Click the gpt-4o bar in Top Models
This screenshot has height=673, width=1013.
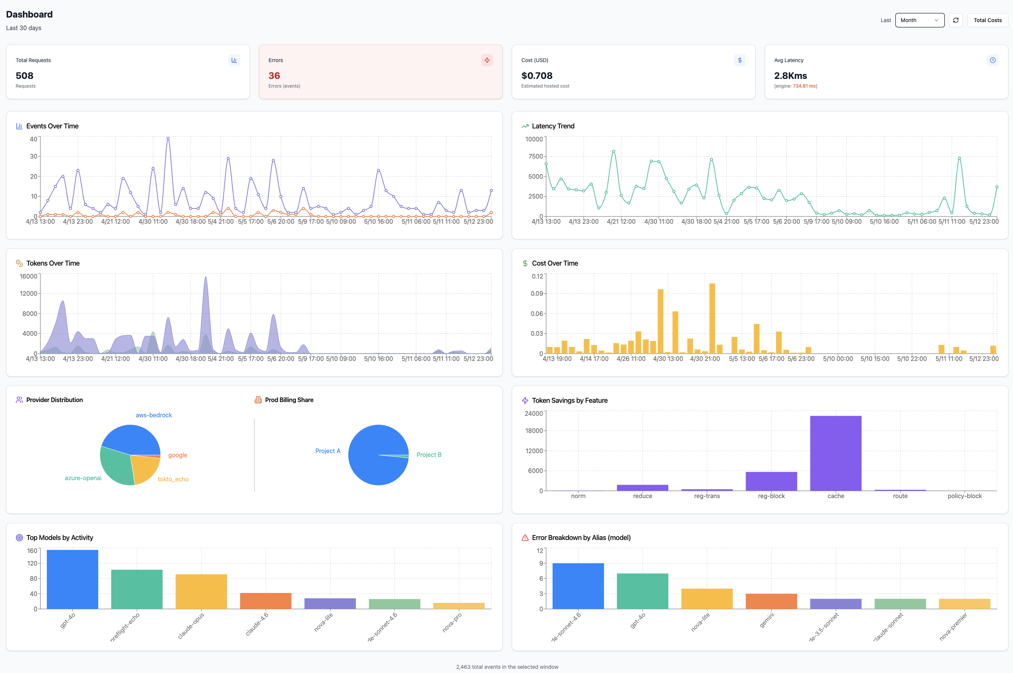pyautogui.click(x=72, y=579)
